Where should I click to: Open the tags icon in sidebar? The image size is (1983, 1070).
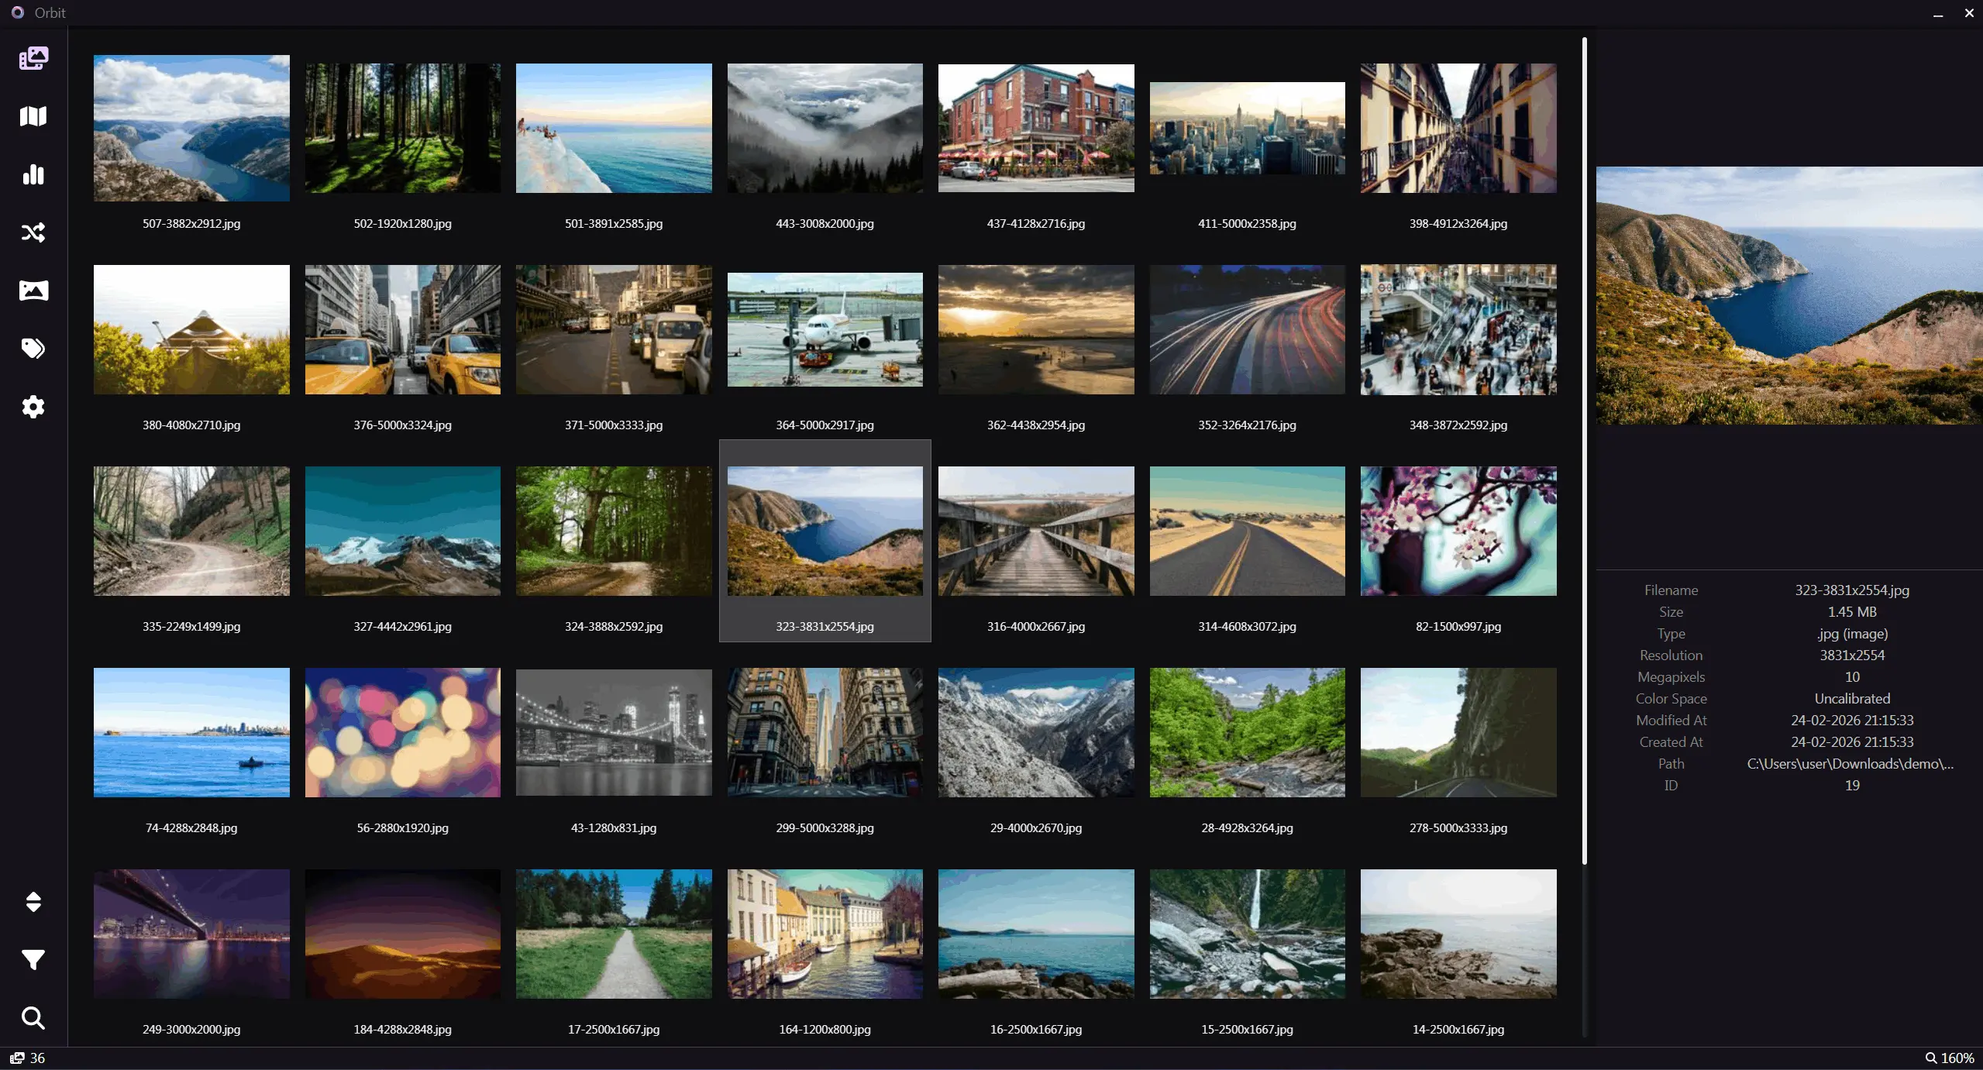click(33, 349)
